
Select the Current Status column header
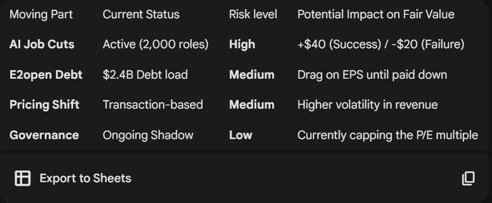[141, 14]
